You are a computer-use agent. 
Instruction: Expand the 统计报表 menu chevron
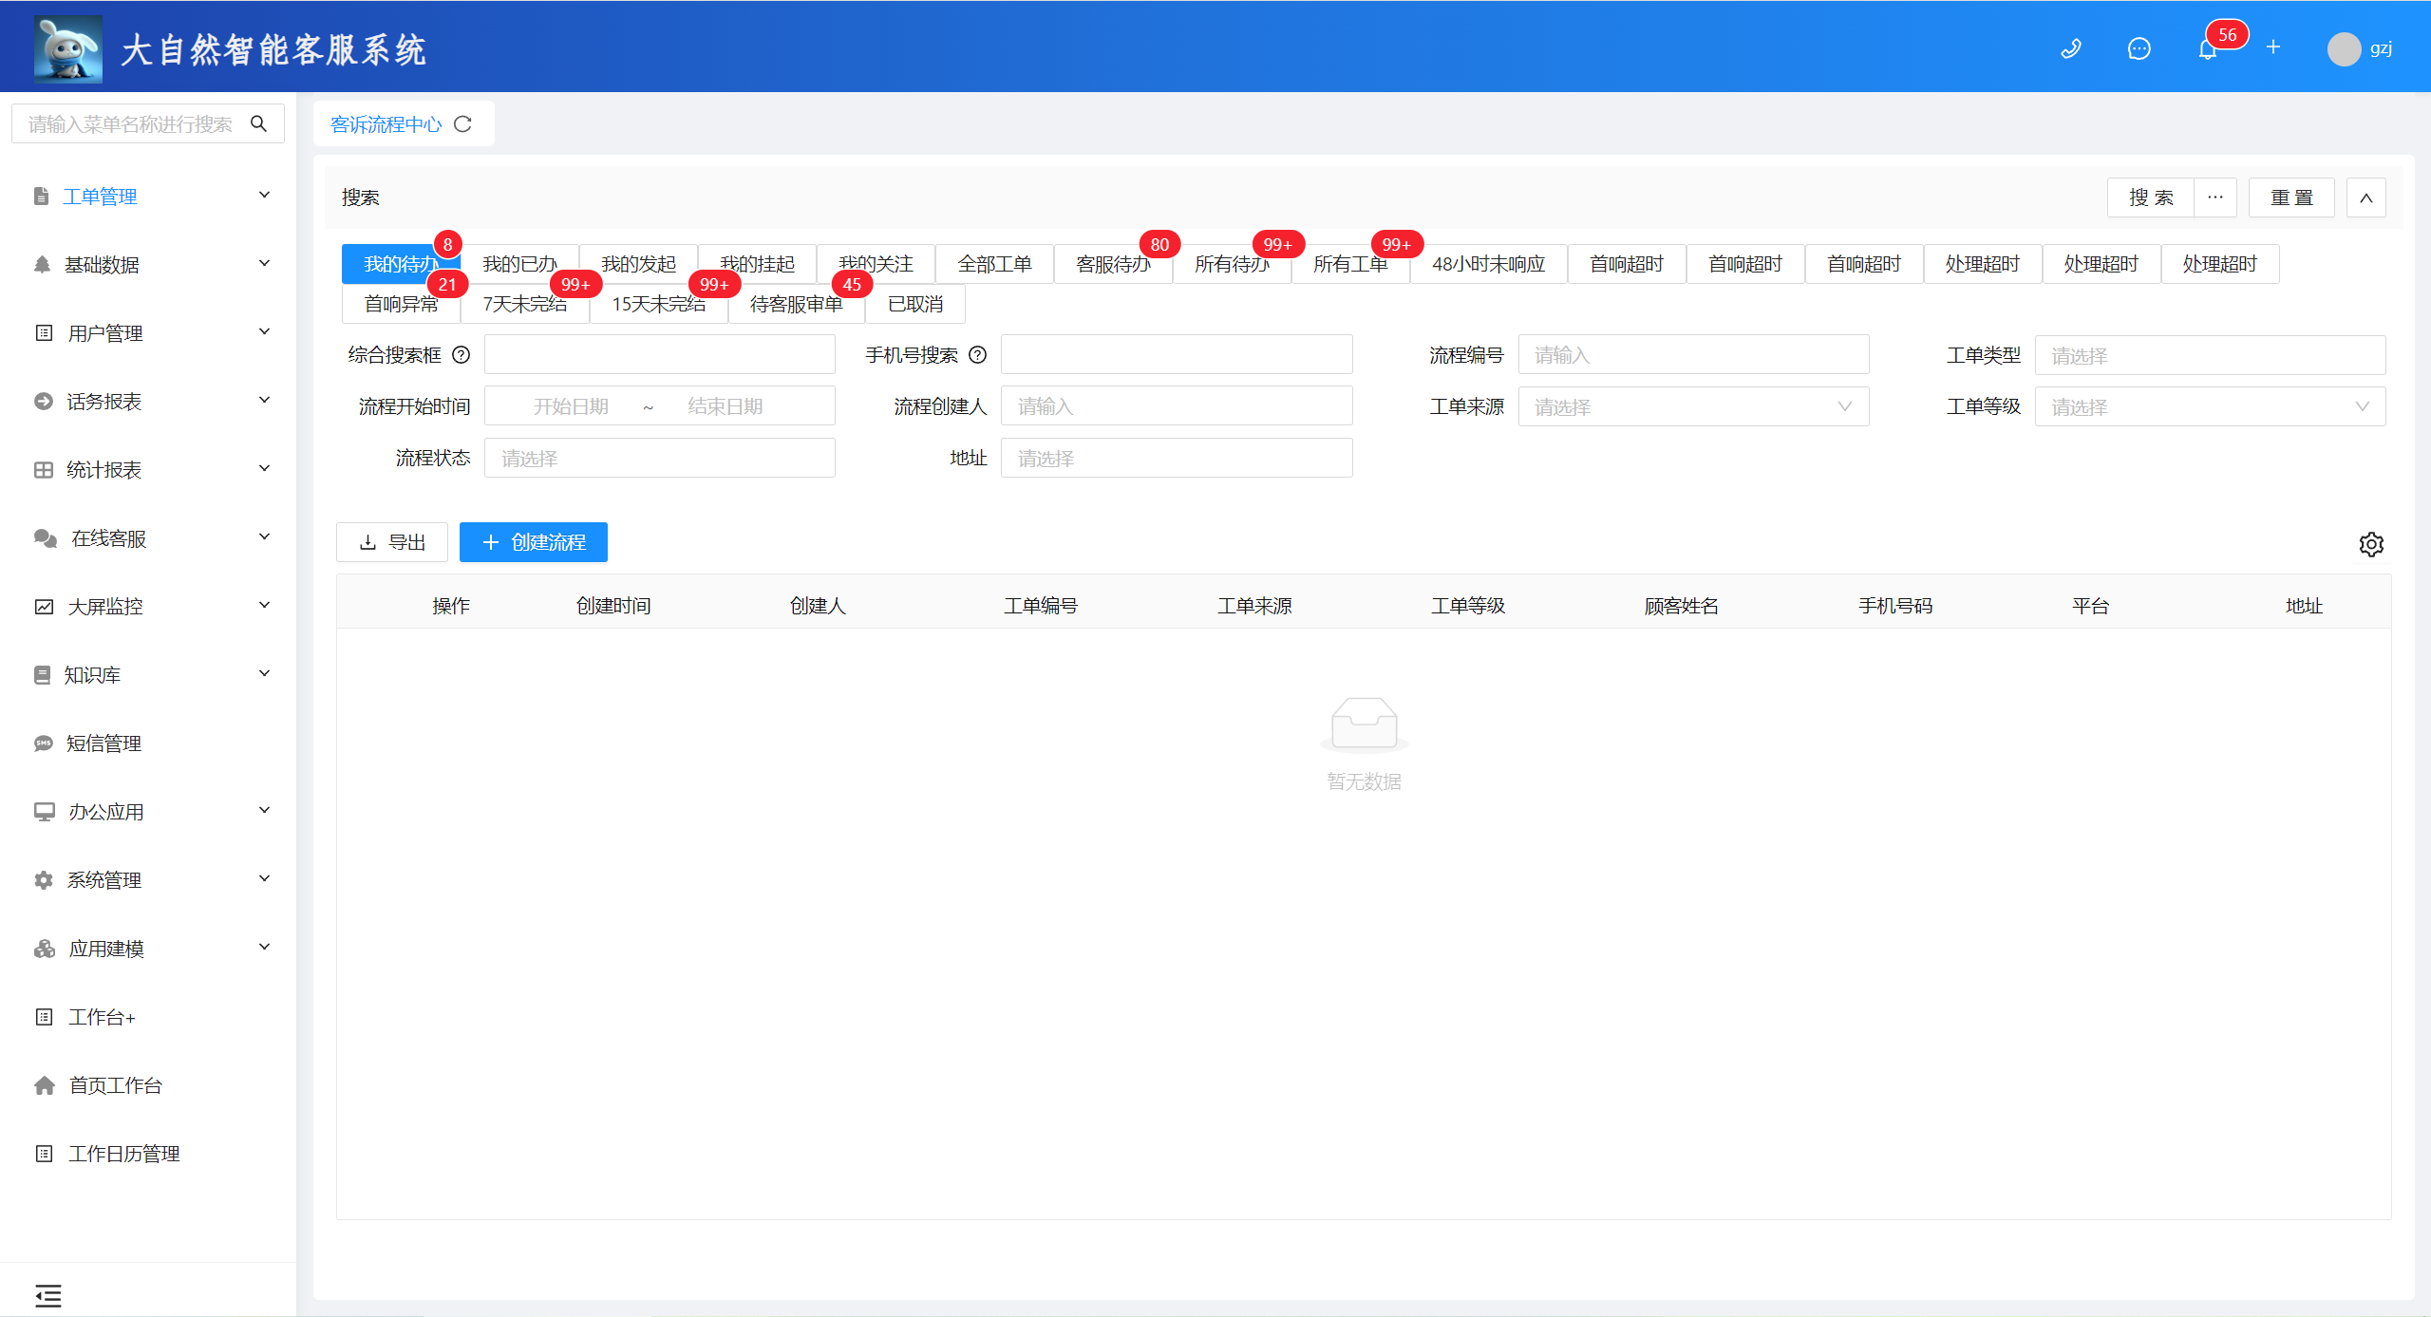(265, 468)
